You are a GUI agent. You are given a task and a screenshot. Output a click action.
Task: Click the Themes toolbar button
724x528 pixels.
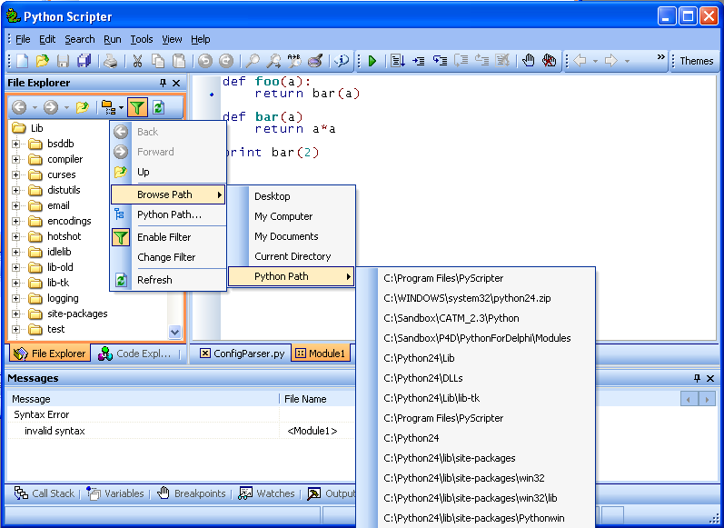point(696,61)
